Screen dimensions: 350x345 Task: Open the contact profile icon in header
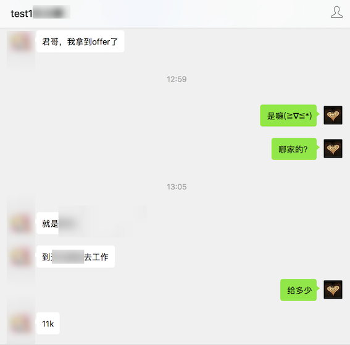pyautogui.click(x=336, y=12)
